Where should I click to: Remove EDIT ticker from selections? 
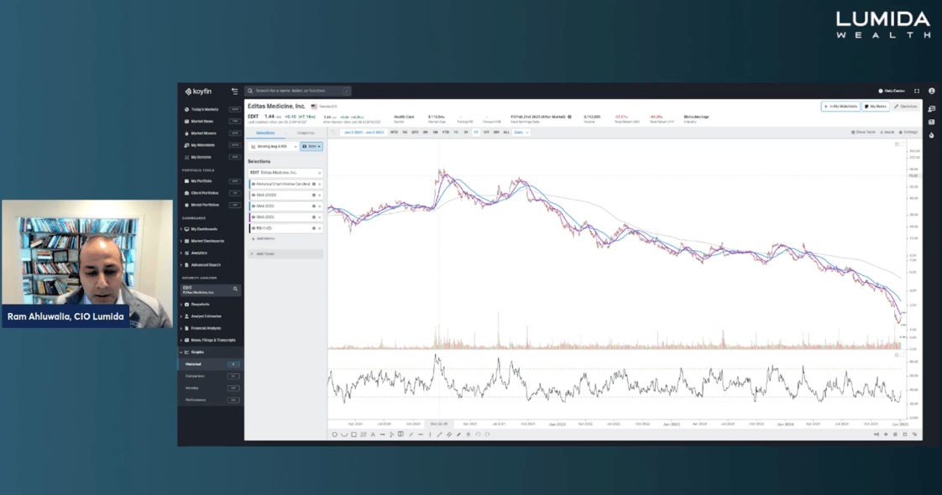[320, 173]
